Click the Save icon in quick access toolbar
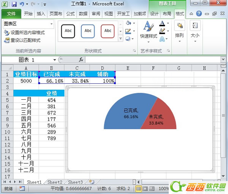This screenshot has width=228, height=194. pos(14,4)
